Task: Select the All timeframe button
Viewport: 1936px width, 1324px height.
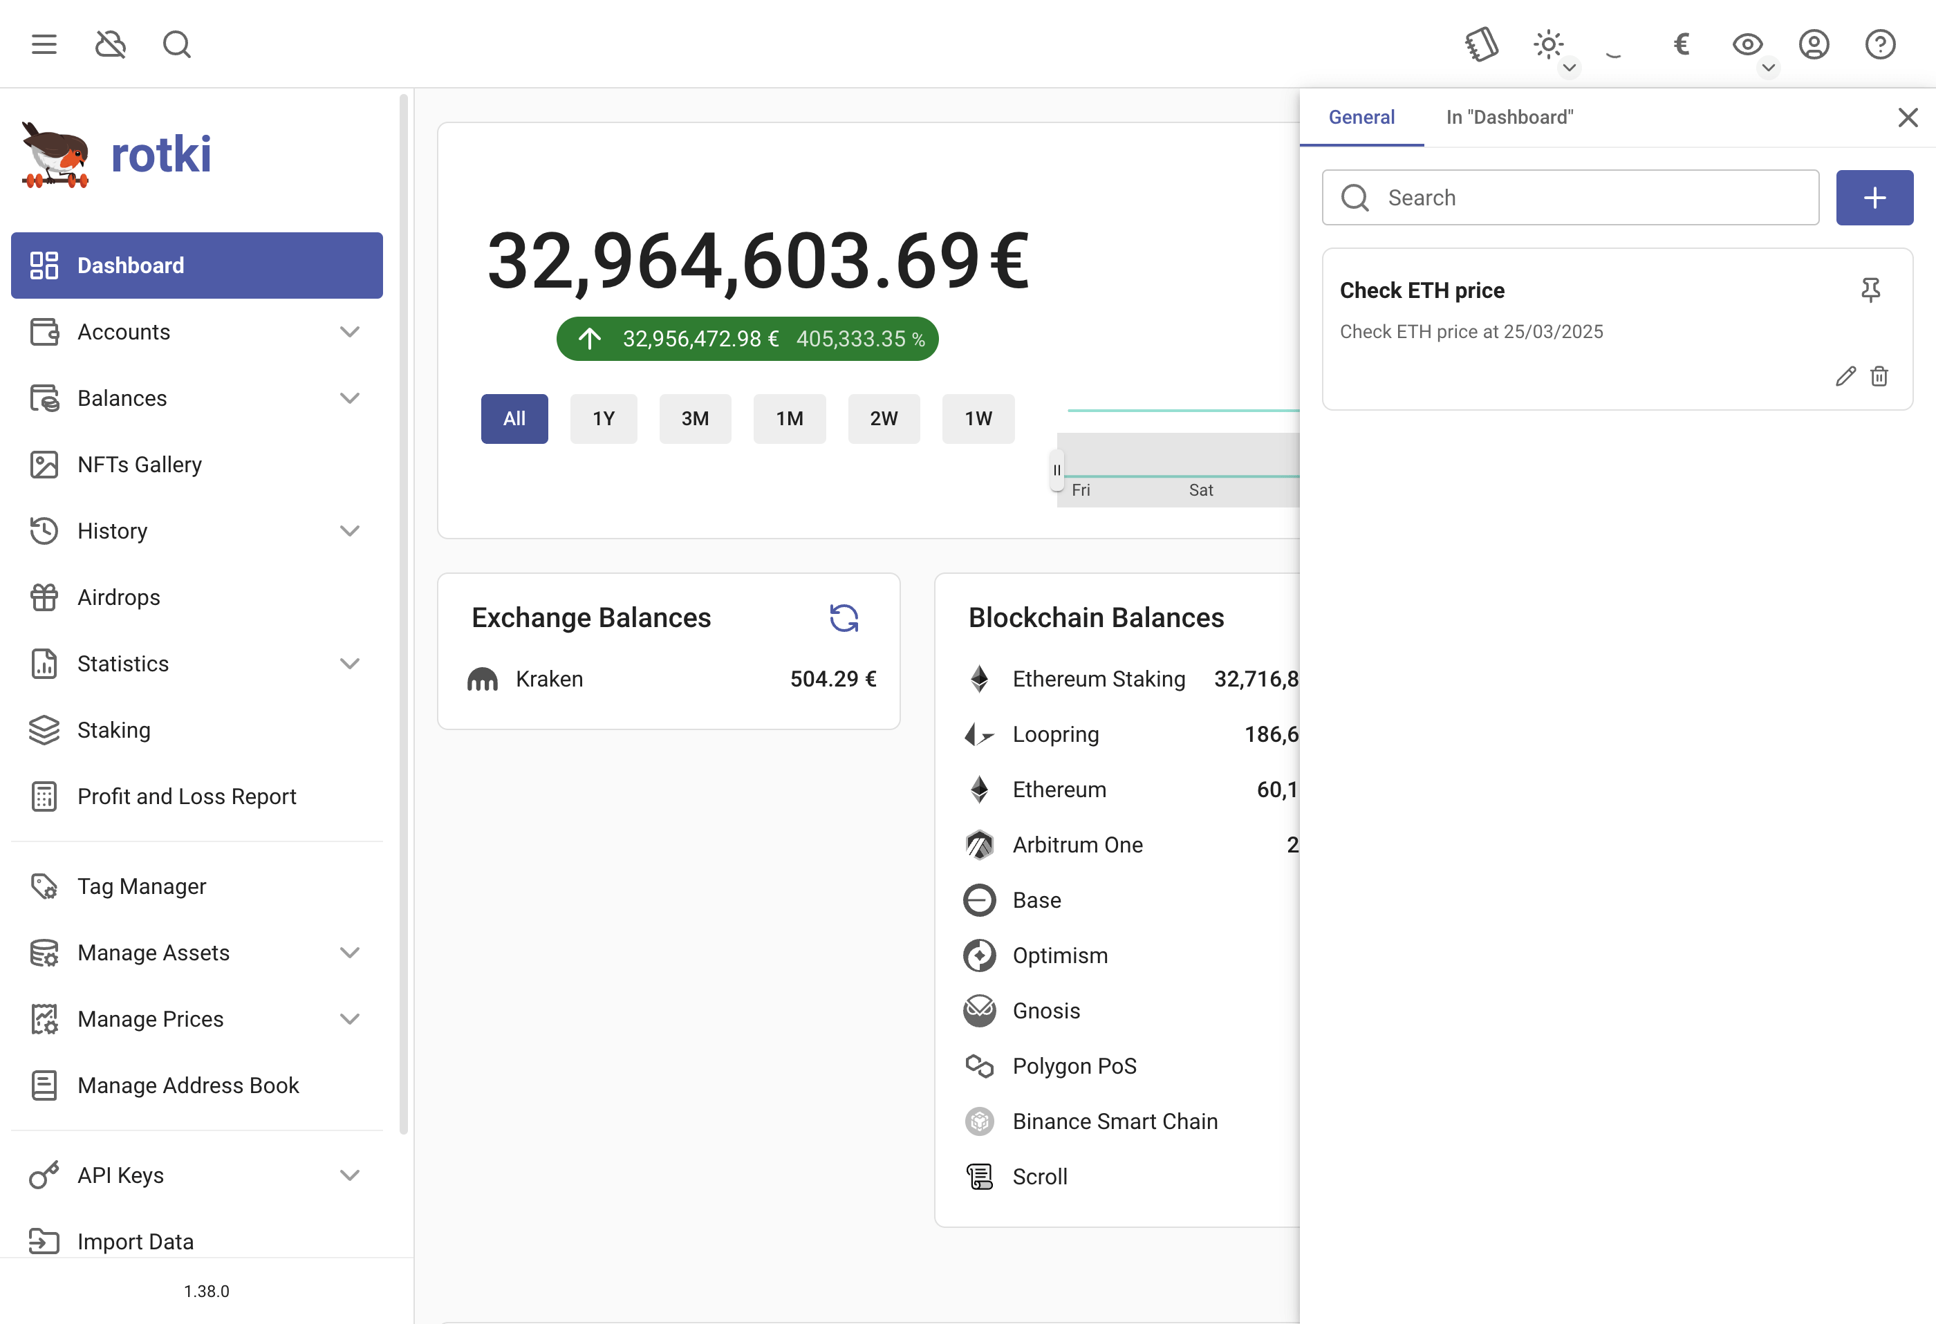Action: [x=514, y=418]
